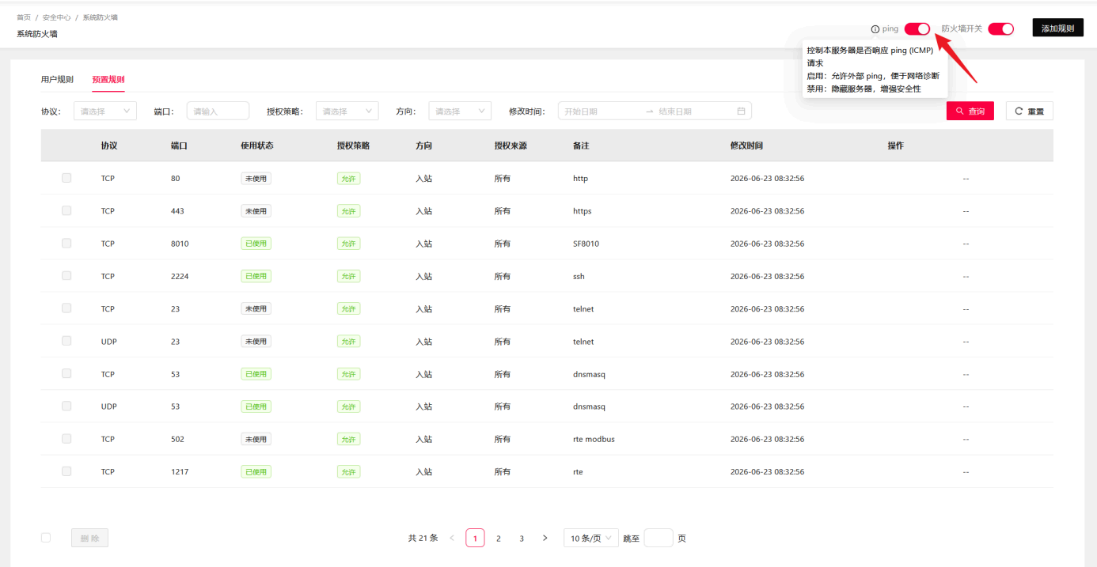The height and width of the screenshot is (567, 1097).
Task: Tick checkbox for TCP 1217 rte row
Action: tap(66, 471)
